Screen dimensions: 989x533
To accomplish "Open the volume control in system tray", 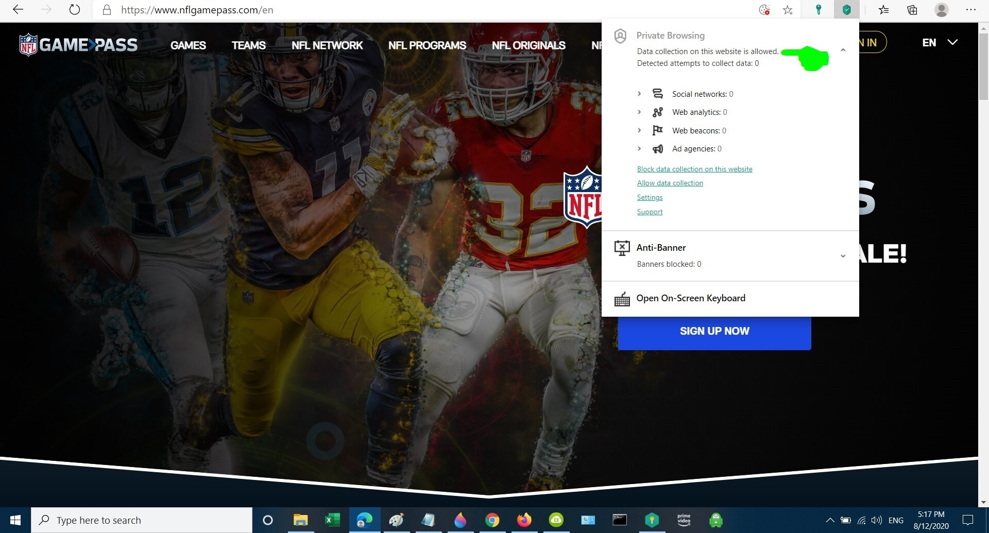I will pos(876,520).
